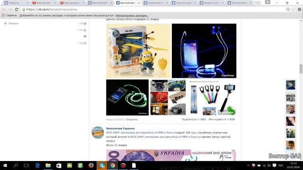
Task: Open the clock showing 22.01.2016
Action: [294, 165]
